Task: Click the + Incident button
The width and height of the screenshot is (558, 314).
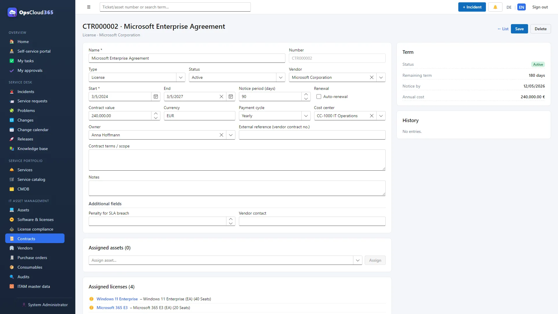Action: [x=472, y=7]
